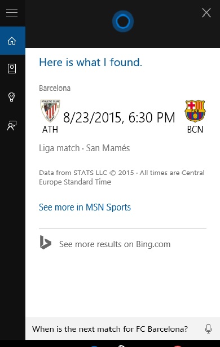The width and height of the screenshot is (220, 347).
Task: Click the Liga match San Mamés text
Action: [84, 148]
